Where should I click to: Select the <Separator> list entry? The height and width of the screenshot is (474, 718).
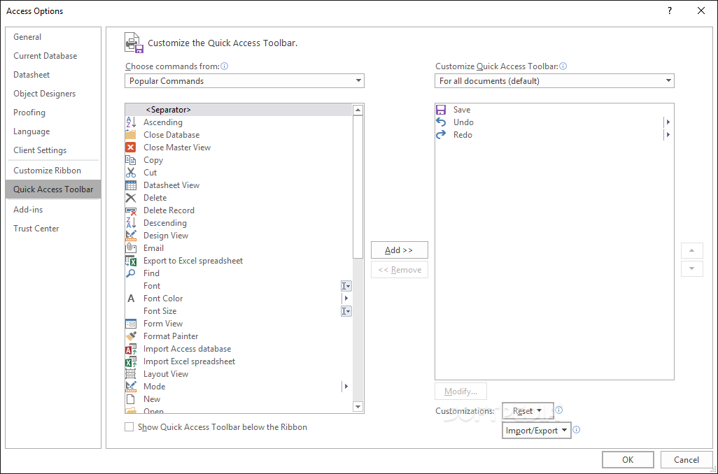click(x=239, y=110)
